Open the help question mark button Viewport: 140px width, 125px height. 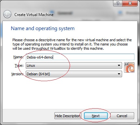[x=118, y=3]
